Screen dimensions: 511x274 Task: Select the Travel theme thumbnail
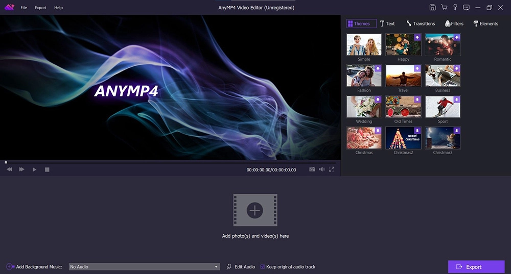click(x=403, y=76)
